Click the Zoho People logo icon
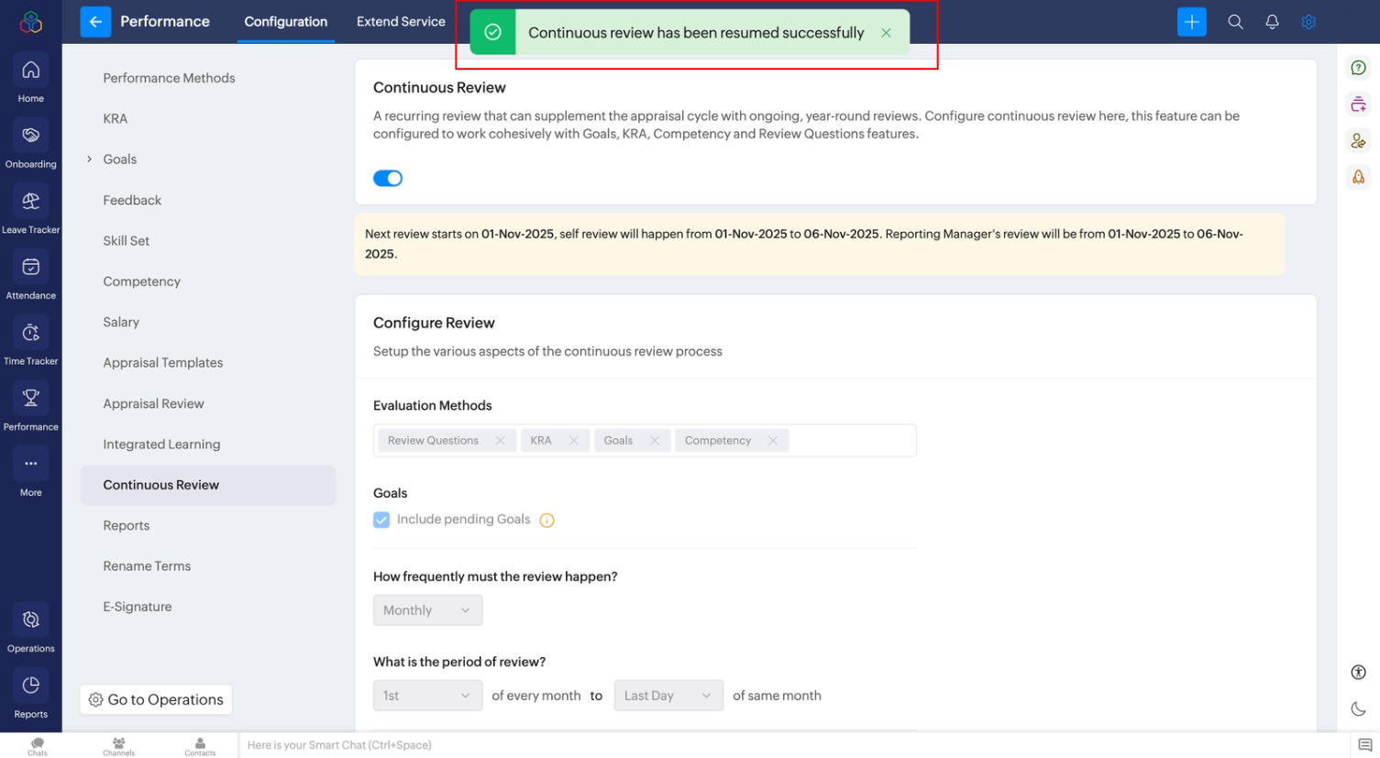This screenshot has height=758, width=1380. [x=31, y=22]
